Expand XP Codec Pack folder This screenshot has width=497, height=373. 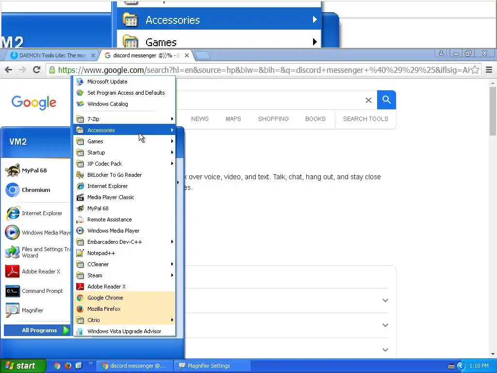tap(124, 164)
